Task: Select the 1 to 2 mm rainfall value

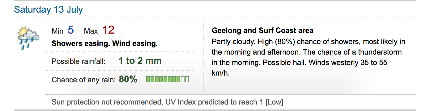Action: (140, 61)
